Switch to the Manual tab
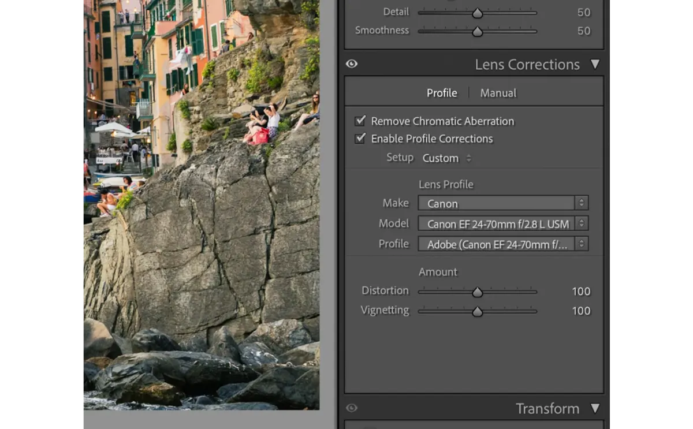 pyautogui.click(x=497, y=92)
